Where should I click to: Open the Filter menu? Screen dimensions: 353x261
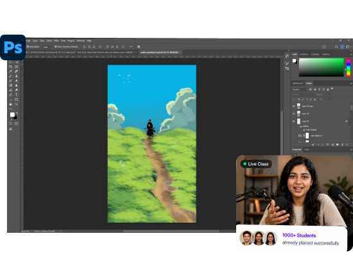56,41
